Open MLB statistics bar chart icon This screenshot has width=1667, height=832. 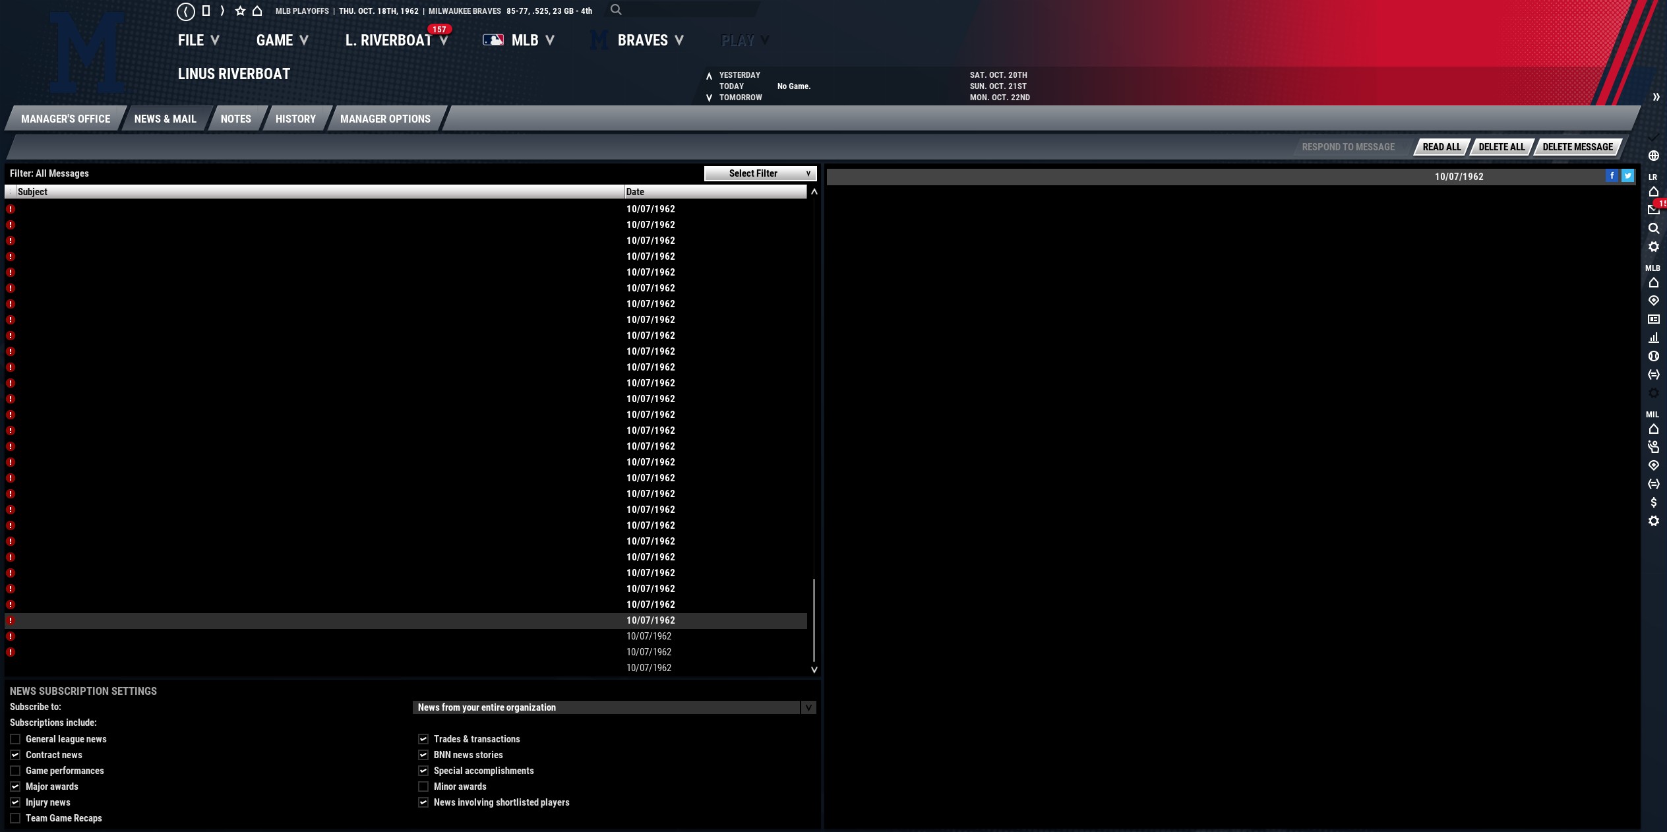click(1653, 338)
